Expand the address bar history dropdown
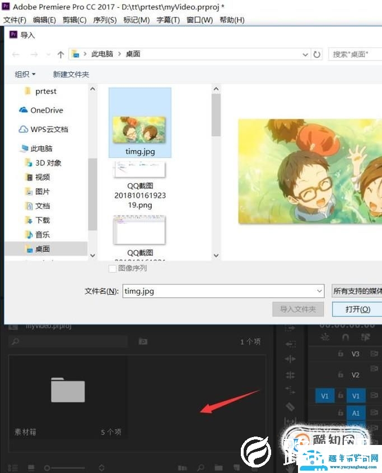The height and width of the screenshot is (473, 382). click(305, 54)
